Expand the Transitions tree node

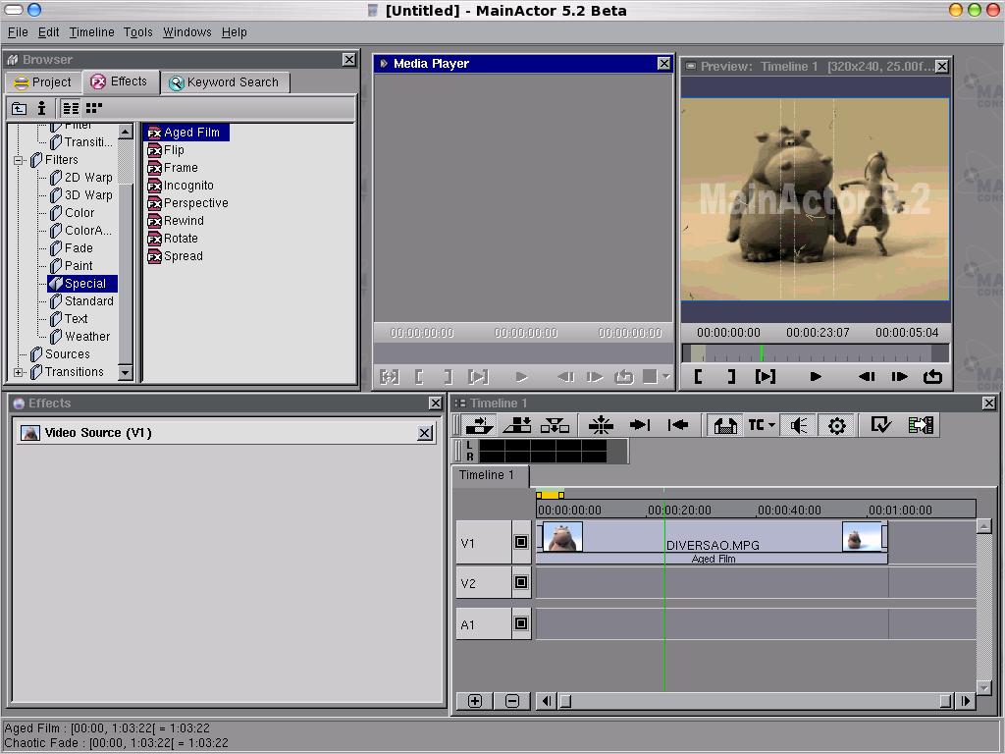pos(19,372)
